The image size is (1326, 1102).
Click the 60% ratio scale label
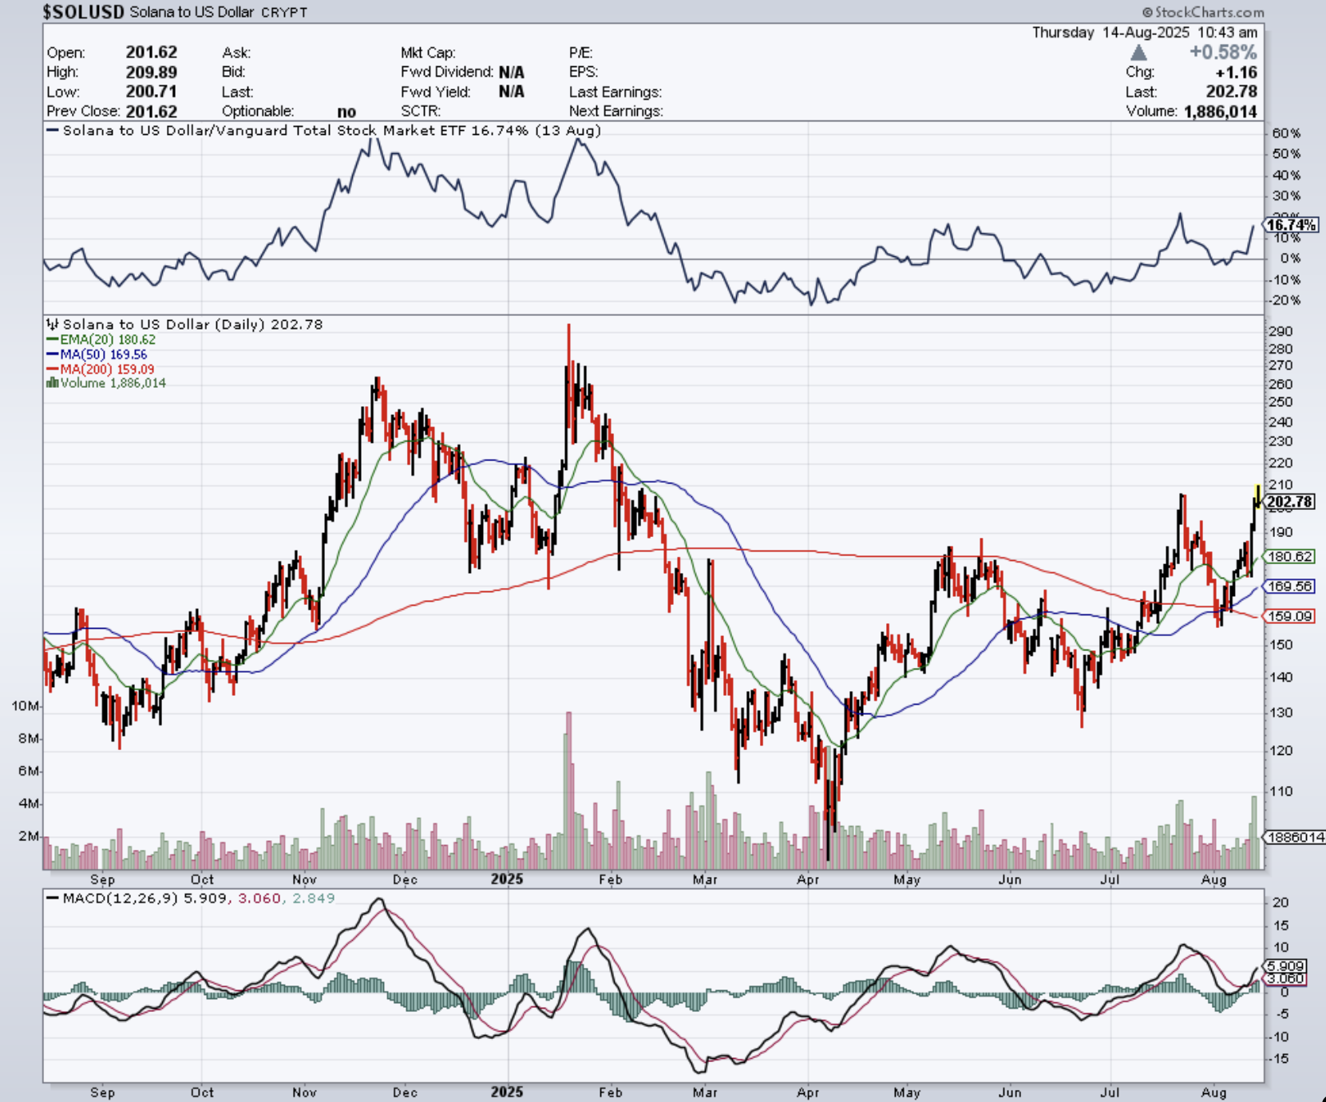pos(1286,133)
